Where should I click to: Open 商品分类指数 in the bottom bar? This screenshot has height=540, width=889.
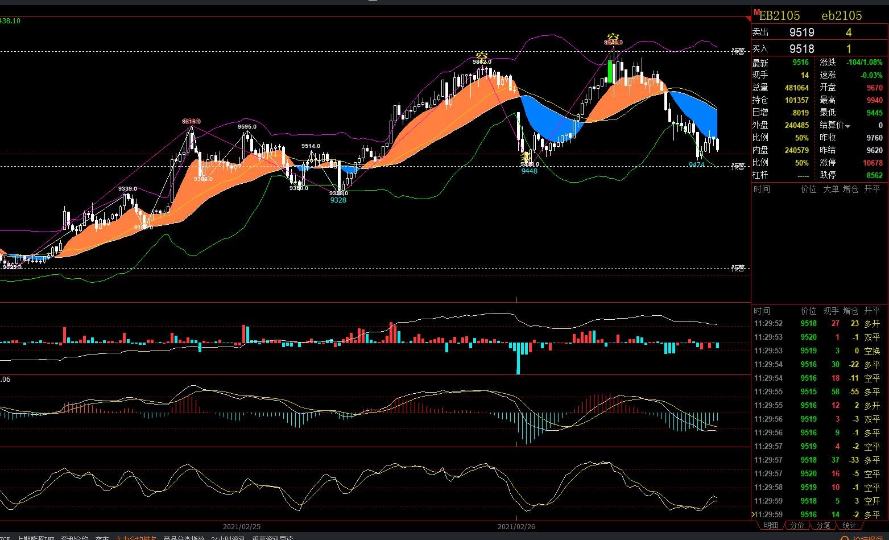click(184, 538)
